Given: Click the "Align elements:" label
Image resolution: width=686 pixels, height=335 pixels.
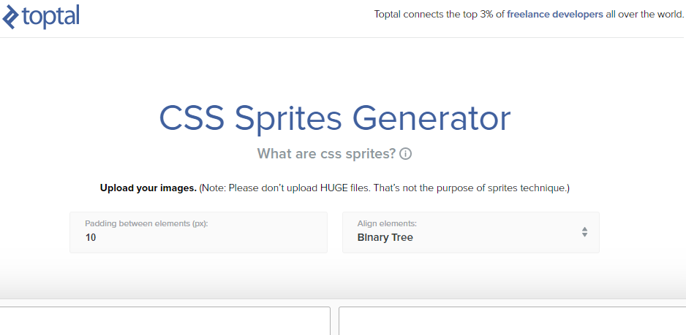Looking at the screenshot, I should coord(387,223).
